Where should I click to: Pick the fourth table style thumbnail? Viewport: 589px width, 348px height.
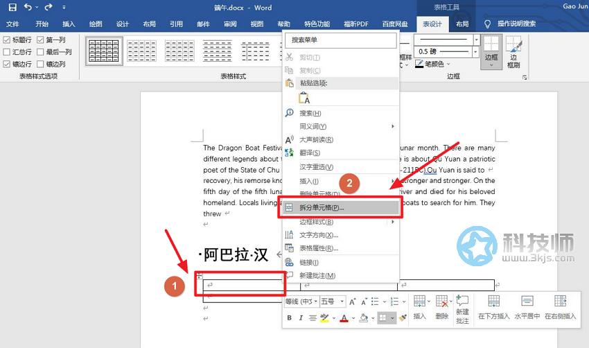click(217, 51)
